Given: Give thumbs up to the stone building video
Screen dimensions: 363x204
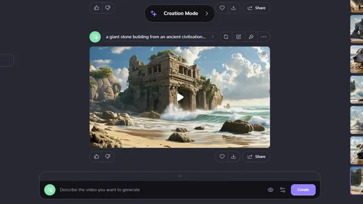Looking at the screenshot, I should click(96, 156).
